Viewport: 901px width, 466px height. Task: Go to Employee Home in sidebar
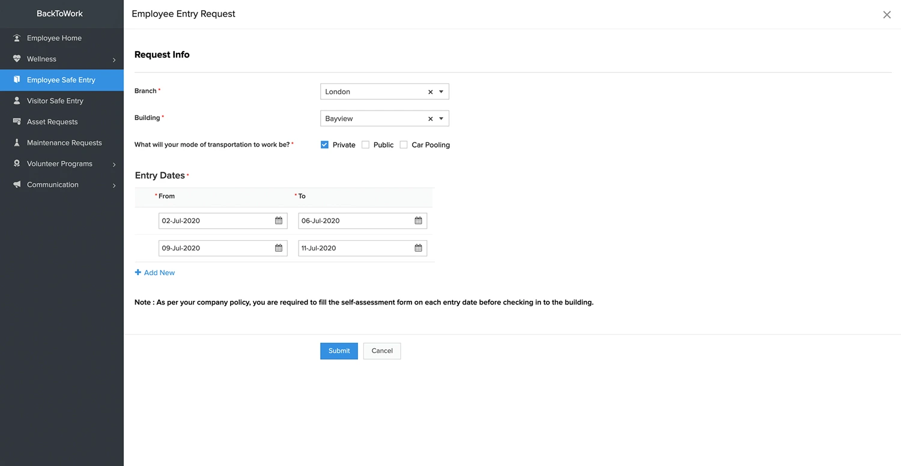54,38
